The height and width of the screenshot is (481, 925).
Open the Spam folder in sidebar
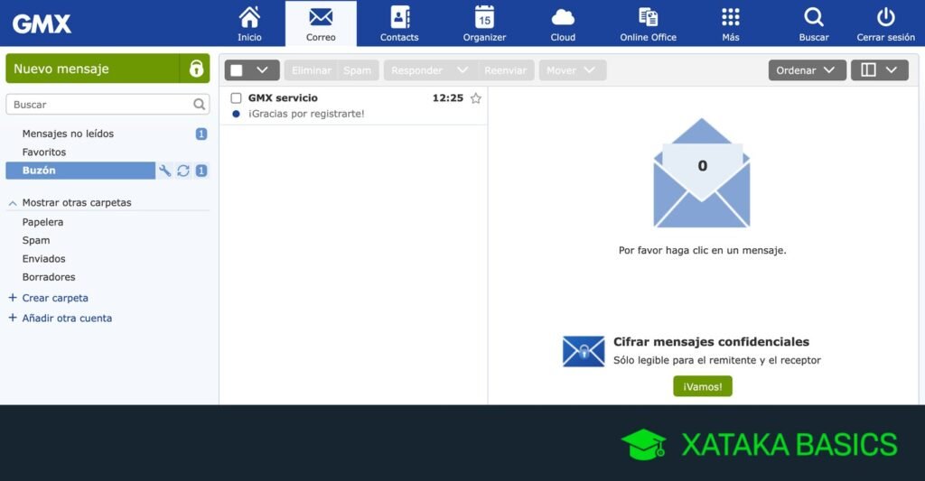coord(36,241)
